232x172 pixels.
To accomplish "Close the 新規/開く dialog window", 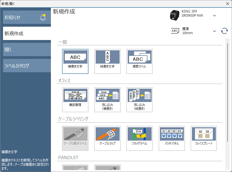I will tap(228, 4).
